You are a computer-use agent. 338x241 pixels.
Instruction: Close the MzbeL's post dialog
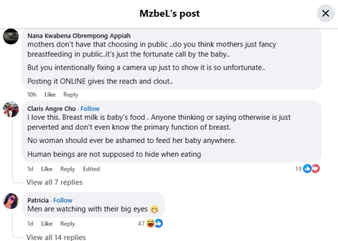point(324,13)
